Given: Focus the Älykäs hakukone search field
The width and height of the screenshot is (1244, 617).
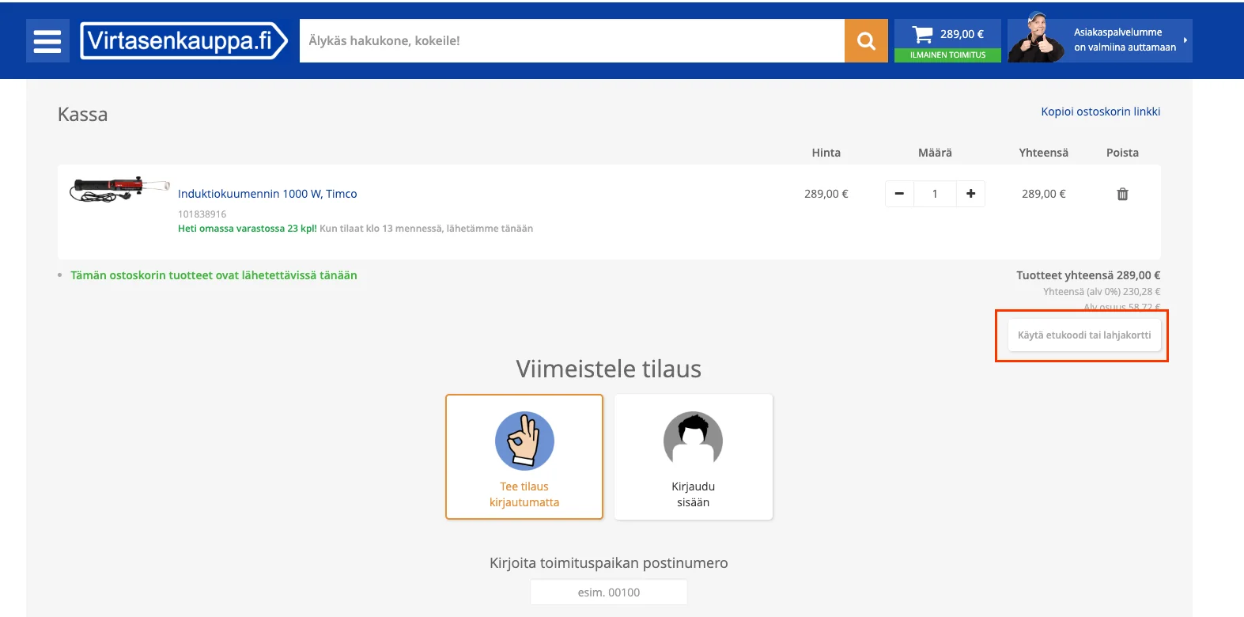Looking at the screenshot, I should 572,40.
